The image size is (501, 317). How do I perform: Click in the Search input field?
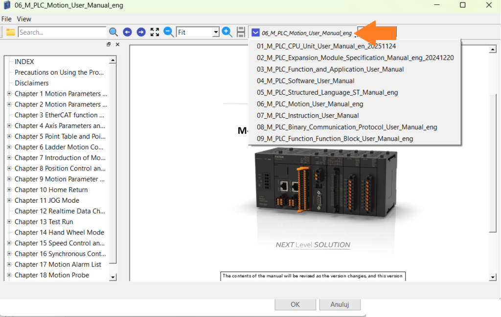pyautogui.click(x=62, y=32)
